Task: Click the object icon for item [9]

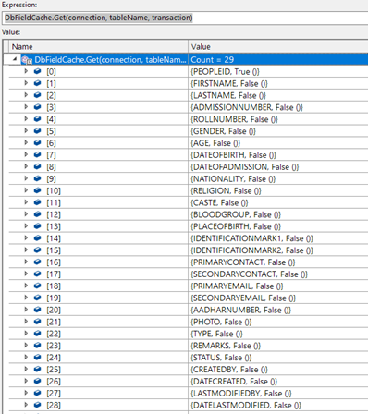Action: click(x=37, y=178)
